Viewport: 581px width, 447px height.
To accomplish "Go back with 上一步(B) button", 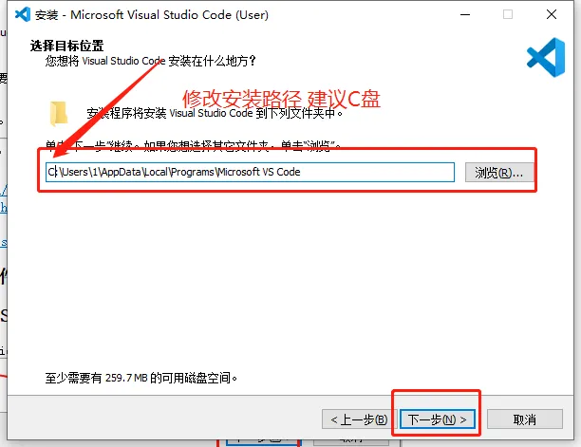I will click(x=359, y=419).
